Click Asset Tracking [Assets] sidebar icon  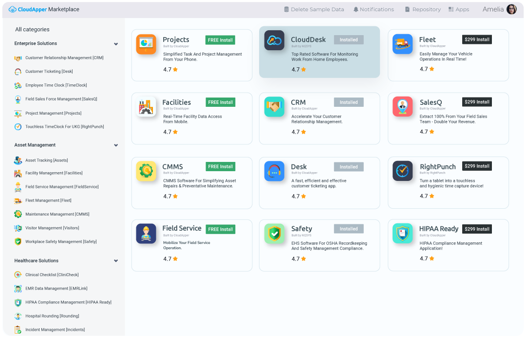tap(18, 160)
